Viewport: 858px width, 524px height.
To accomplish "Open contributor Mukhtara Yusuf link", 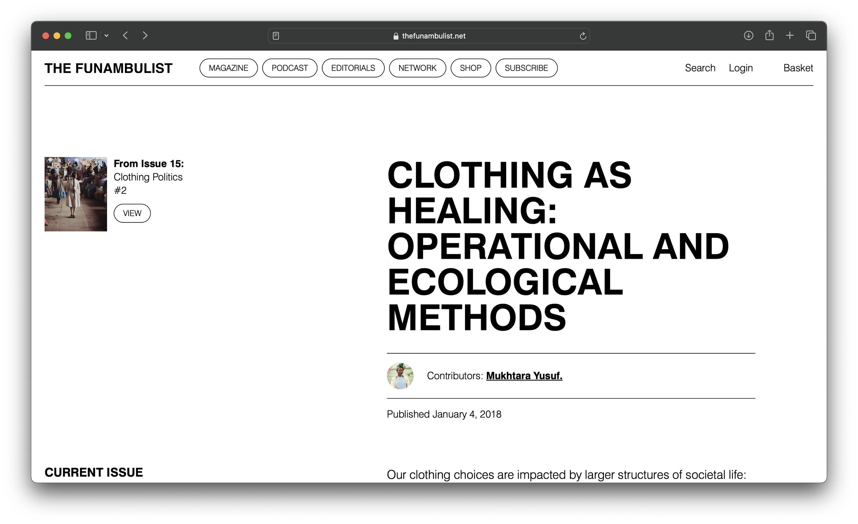I will pyautogui.click(x=524, y=376).
